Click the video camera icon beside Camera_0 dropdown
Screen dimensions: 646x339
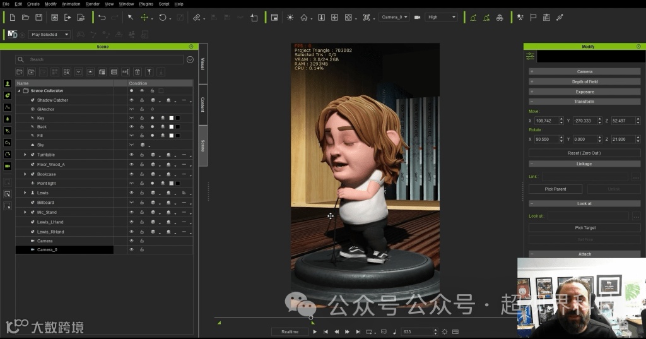pos(417,18)
